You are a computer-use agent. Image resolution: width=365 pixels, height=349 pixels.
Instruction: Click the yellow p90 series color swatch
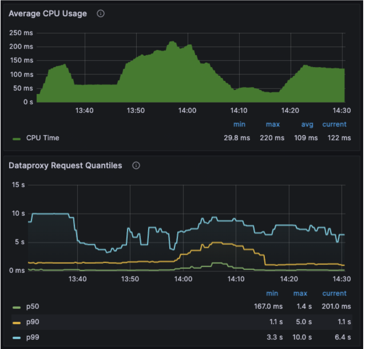pos(17,323)
